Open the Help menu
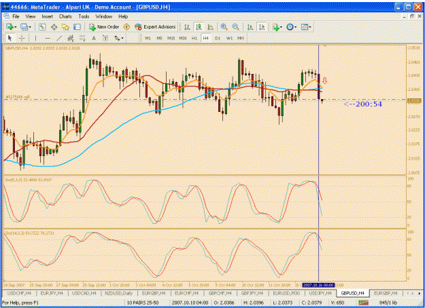This screenshot has height=308, width=425. [x=123, y=16]
